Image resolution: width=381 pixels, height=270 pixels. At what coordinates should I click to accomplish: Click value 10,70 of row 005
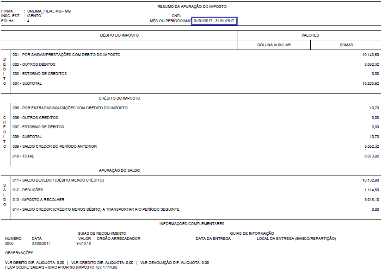click(374, 108)
